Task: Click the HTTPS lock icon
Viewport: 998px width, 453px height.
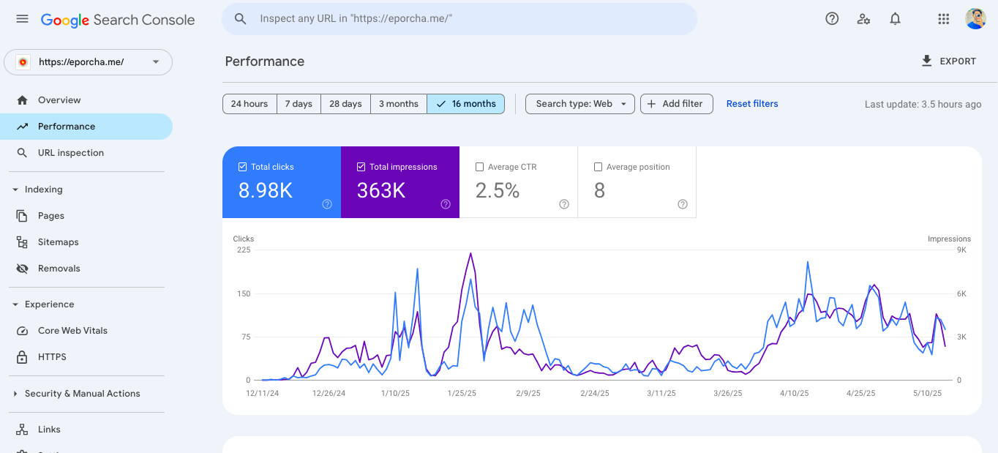Action: (23, 357)
